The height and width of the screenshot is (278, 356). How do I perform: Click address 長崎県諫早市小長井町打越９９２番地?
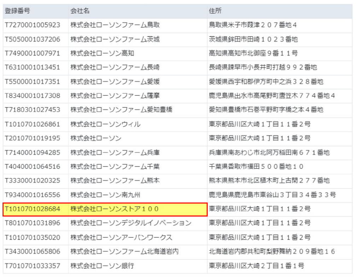click(x=263, y=67)
